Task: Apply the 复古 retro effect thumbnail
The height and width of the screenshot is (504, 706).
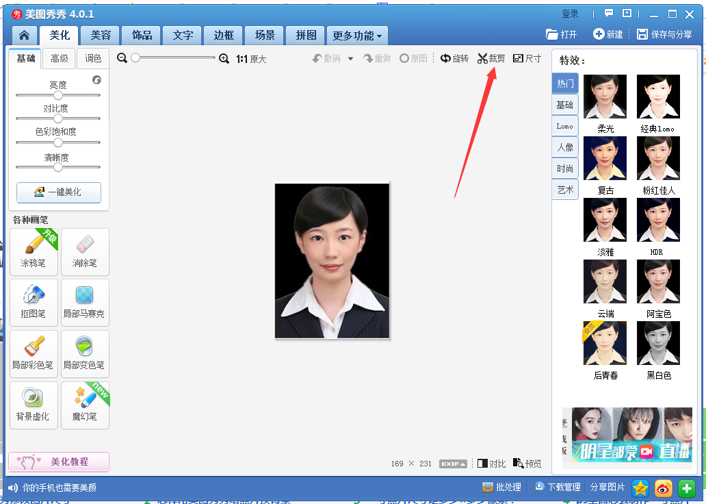Action: (605, 158)
